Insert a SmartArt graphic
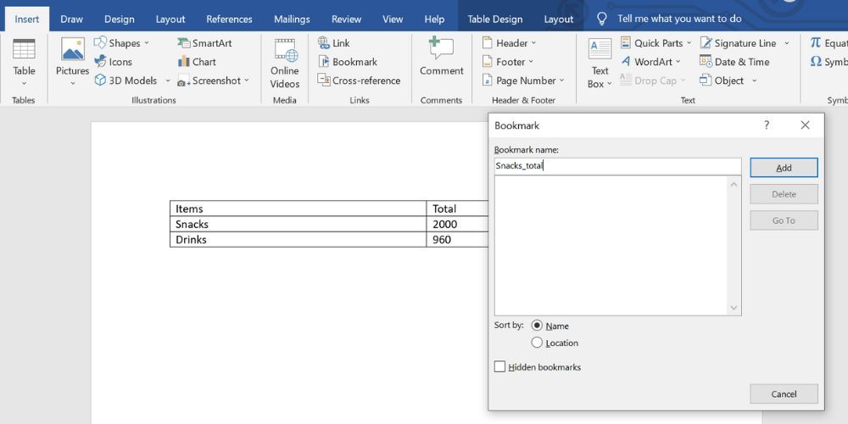The width and height of the screenshot is (848, 424). 204,43
